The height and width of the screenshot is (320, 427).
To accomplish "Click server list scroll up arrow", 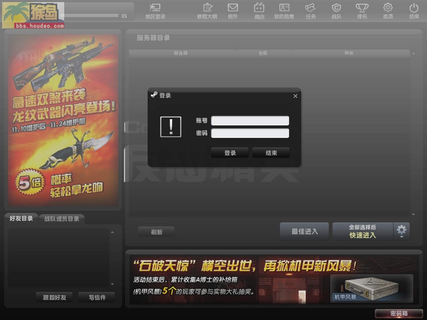I will coord(413,54).
